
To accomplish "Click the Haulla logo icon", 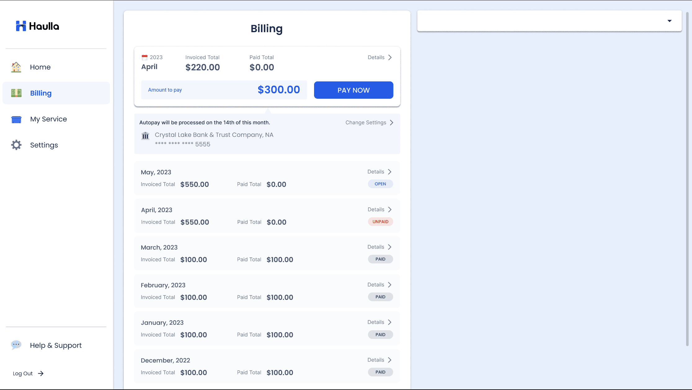I will 21,26.
